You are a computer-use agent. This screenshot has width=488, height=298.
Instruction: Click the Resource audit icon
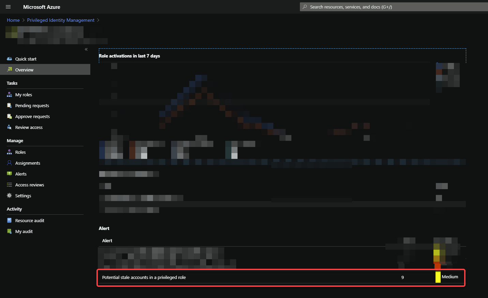tap(9, 220)
